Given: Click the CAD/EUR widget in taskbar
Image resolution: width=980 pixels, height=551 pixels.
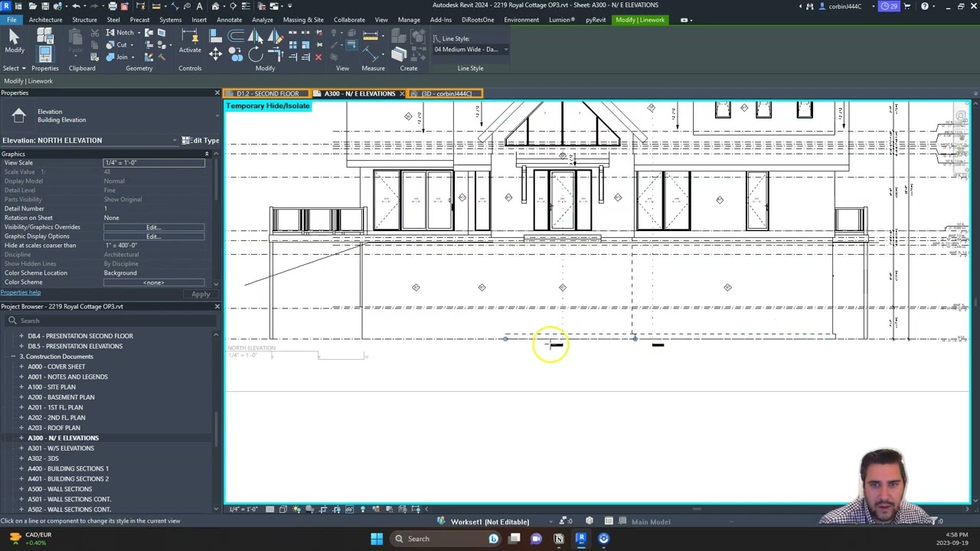Looking at the screenshot, I should tap(31, 539).
